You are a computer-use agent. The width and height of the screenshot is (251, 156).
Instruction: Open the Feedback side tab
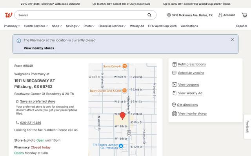point(247,126)
